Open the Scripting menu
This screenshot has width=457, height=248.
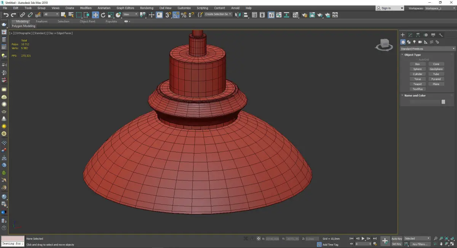click(202, 8)
